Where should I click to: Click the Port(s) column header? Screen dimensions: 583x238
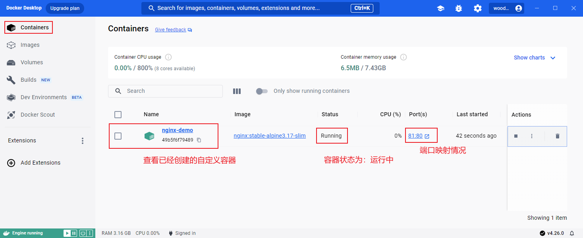(418, 114)
